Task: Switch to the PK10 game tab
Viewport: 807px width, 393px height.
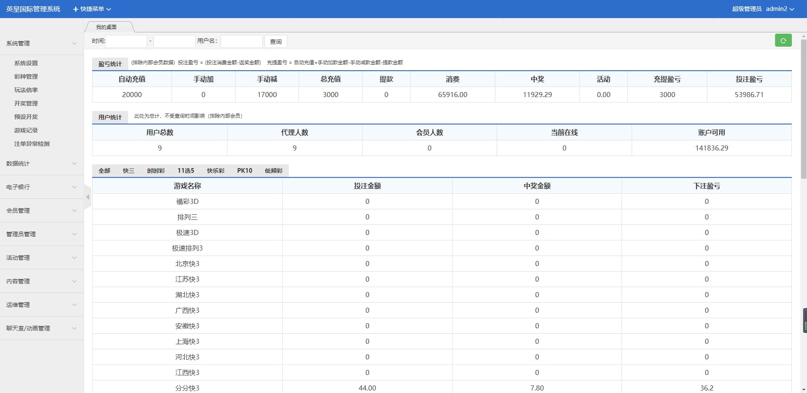Action: pos(244,171)
